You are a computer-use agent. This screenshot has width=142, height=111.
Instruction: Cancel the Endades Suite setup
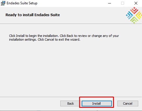(x=128, y=104)
